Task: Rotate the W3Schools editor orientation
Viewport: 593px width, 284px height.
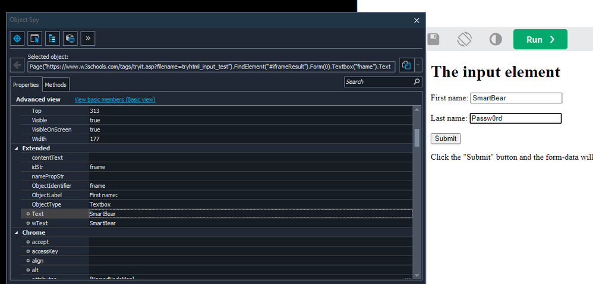Action: [465, 39]
